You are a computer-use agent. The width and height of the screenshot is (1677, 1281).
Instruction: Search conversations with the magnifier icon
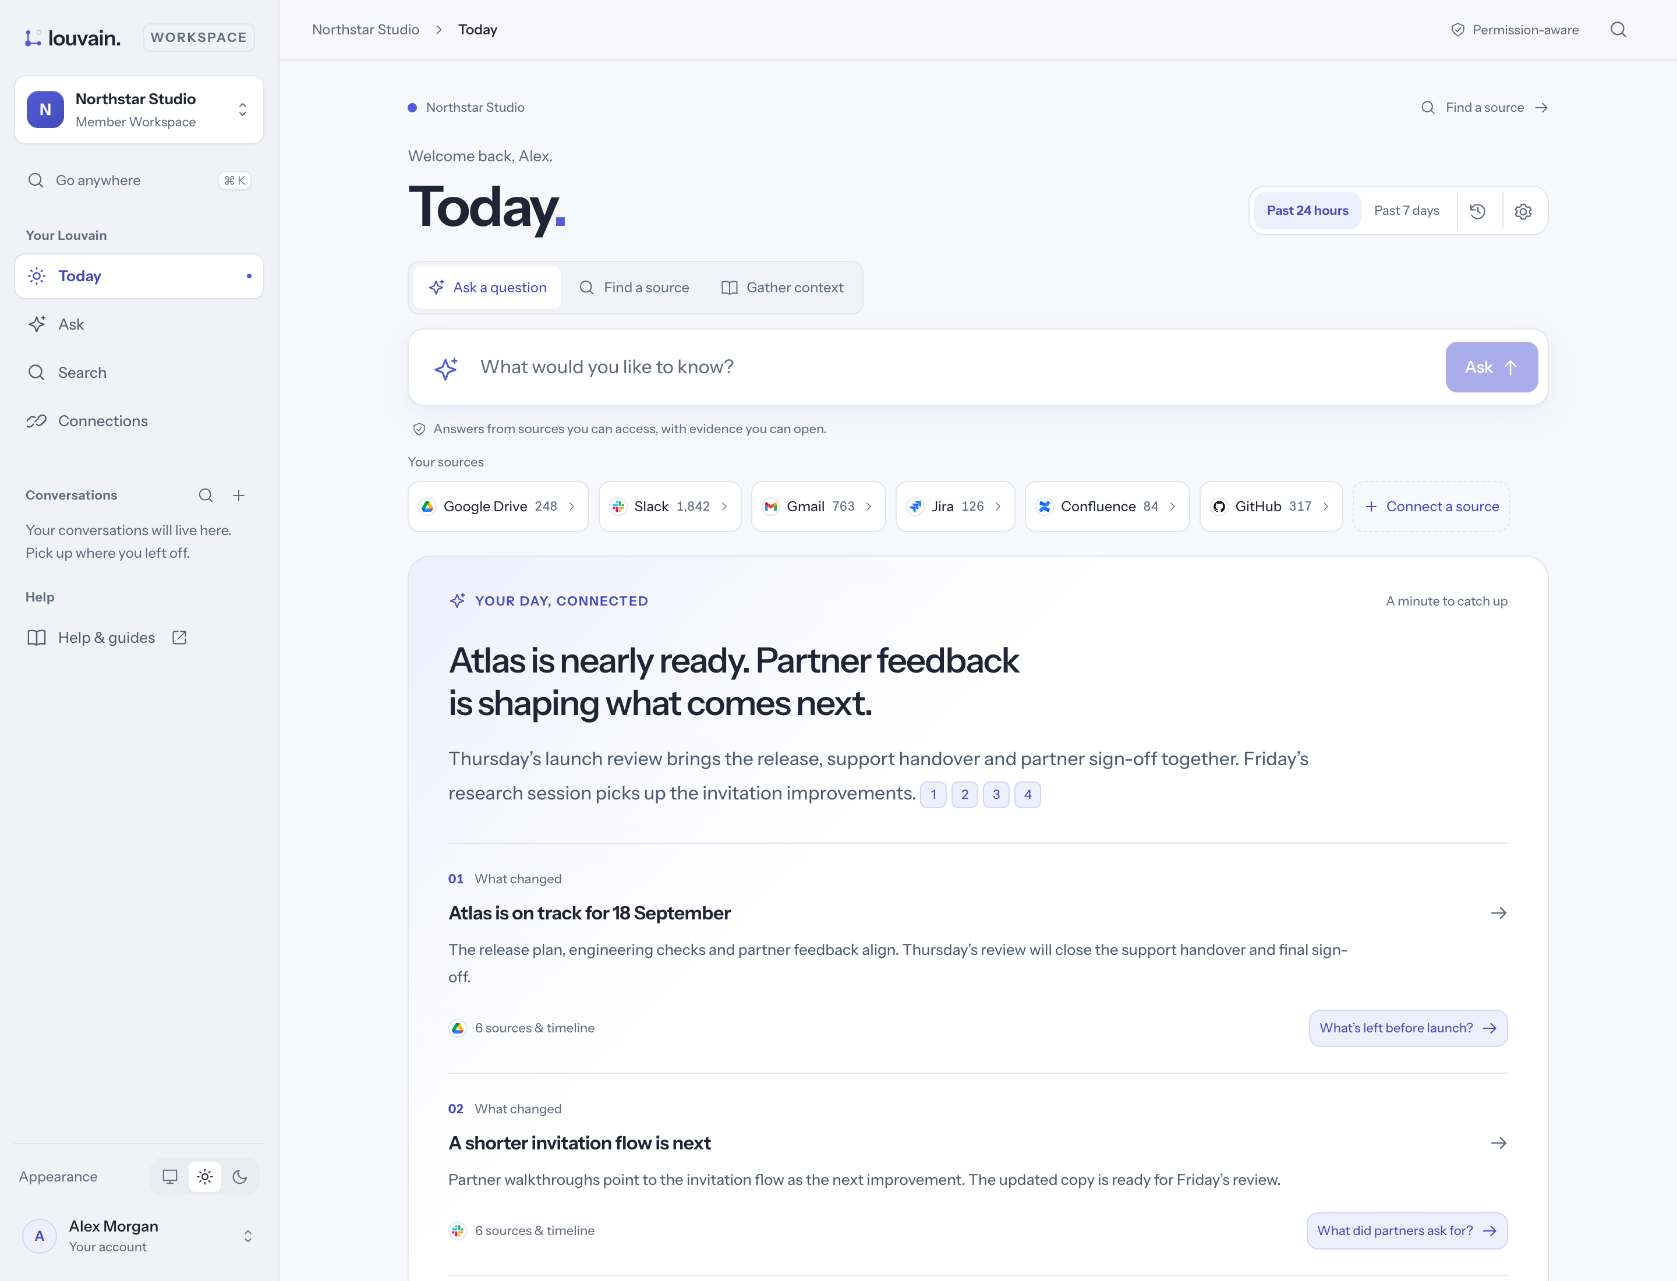click(206, 496)
